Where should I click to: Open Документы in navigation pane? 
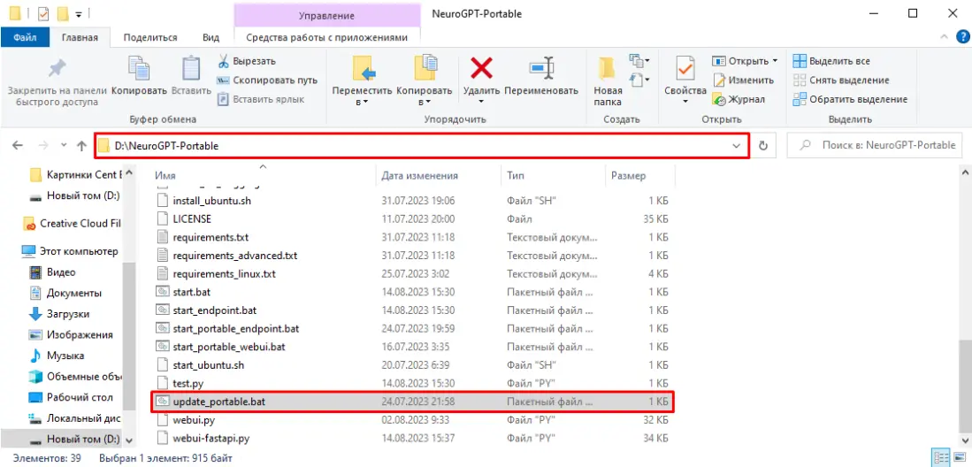tap(65, 293)
